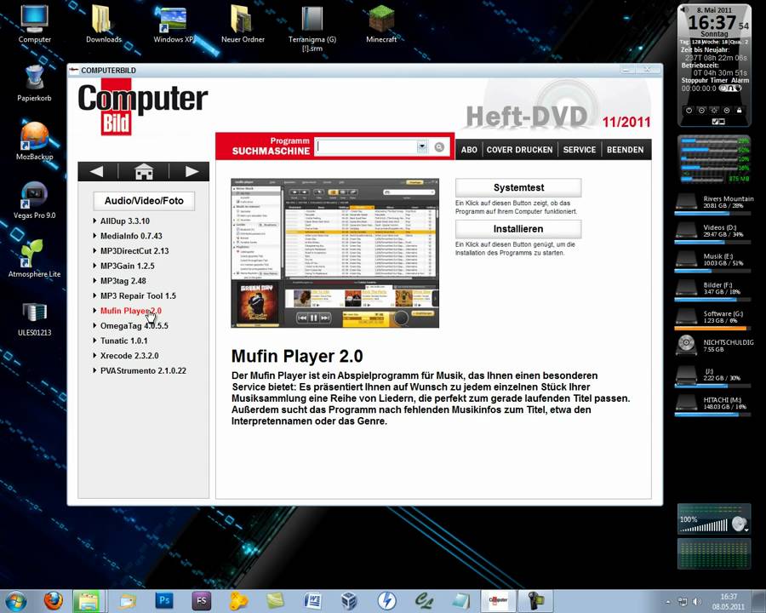Viewport: 766px width, 613px height.
Task: Open the ABO menu item
Action: pos(469,150)
